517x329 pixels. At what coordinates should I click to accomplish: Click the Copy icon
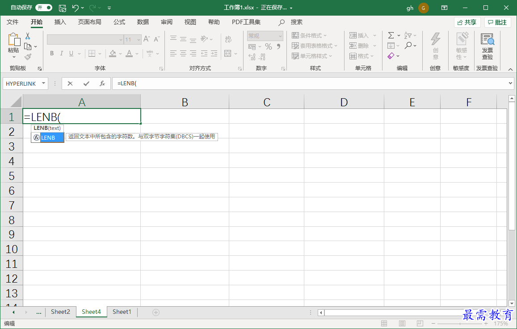point(28,46)
